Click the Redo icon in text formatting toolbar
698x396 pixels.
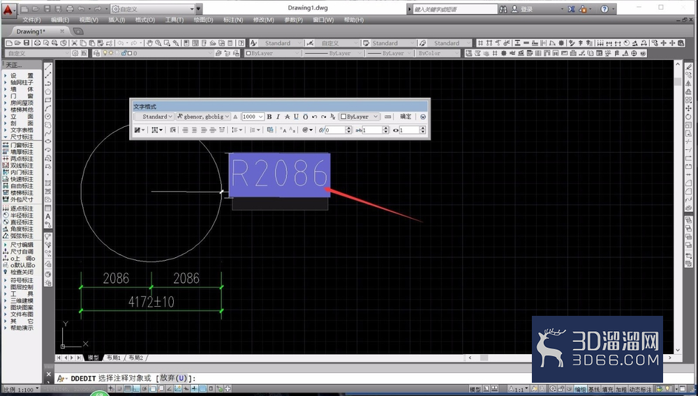tap(324, 116)
